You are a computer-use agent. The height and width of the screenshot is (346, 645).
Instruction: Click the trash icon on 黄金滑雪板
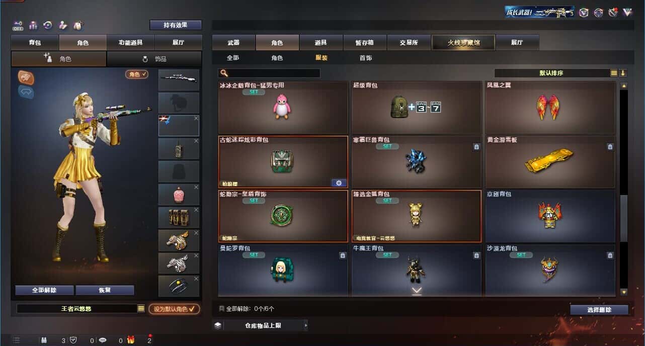(610, 147)
